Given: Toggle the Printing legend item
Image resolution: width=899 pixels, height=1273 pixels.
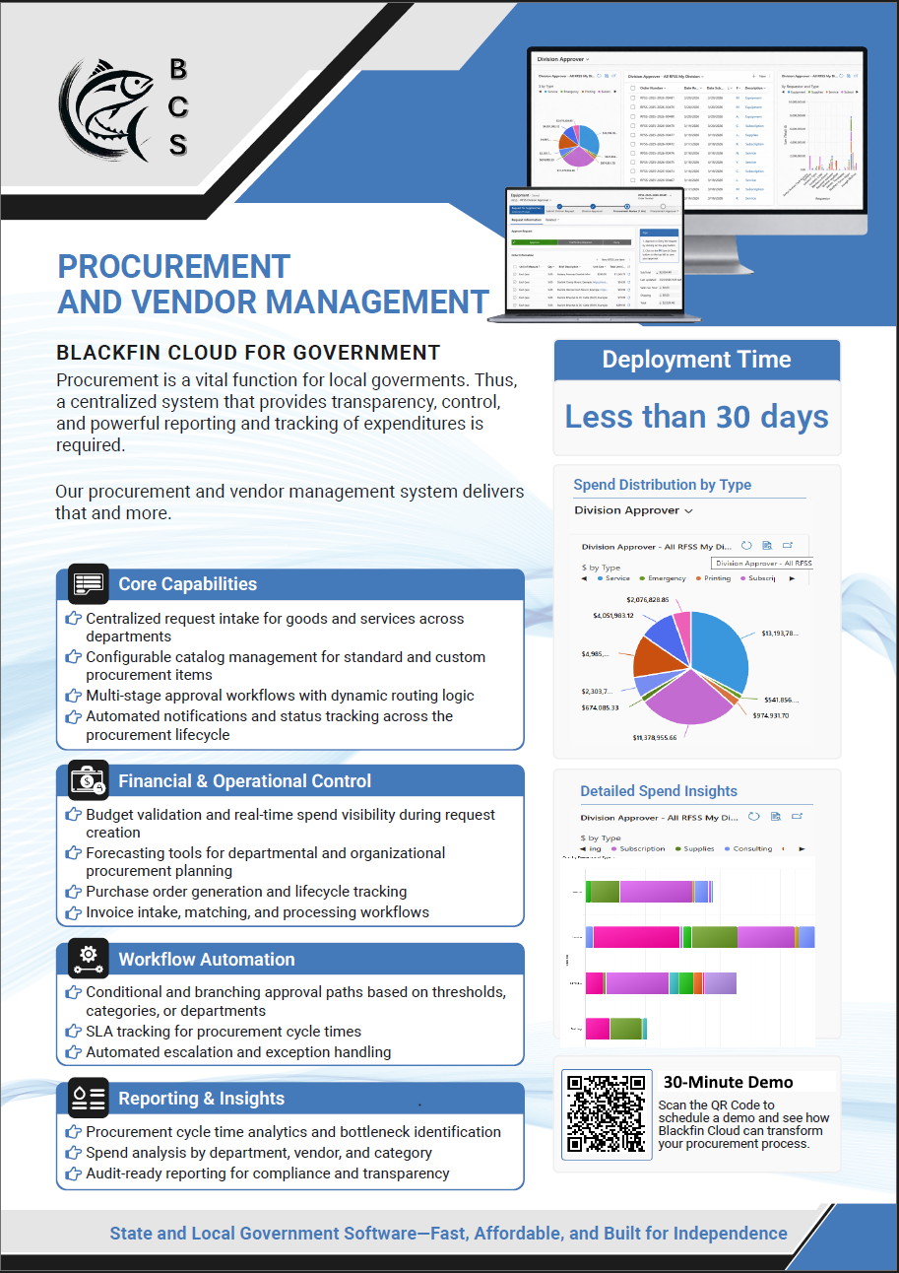Looking at the screenshot, I should click(x=714, y=578).
